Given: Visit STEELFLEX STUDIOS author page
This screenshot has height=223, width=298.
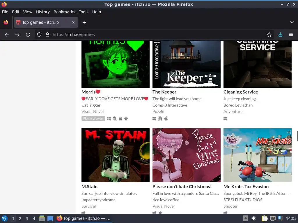Looking at the screenshot, I should (x=243, y=200).
